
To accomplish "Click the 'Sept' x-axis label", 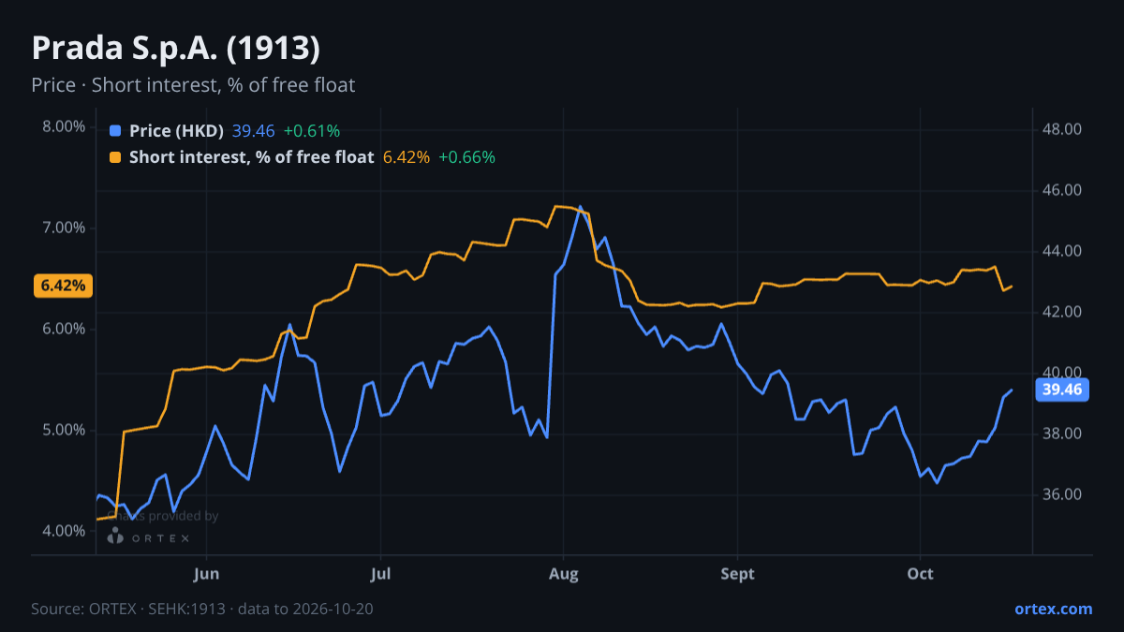I will click(x=738, y=574).
